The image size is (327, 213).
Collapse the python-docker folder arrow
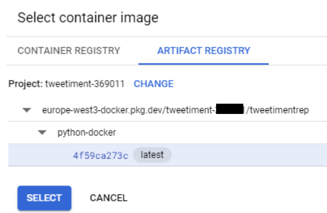coord(43,133)
